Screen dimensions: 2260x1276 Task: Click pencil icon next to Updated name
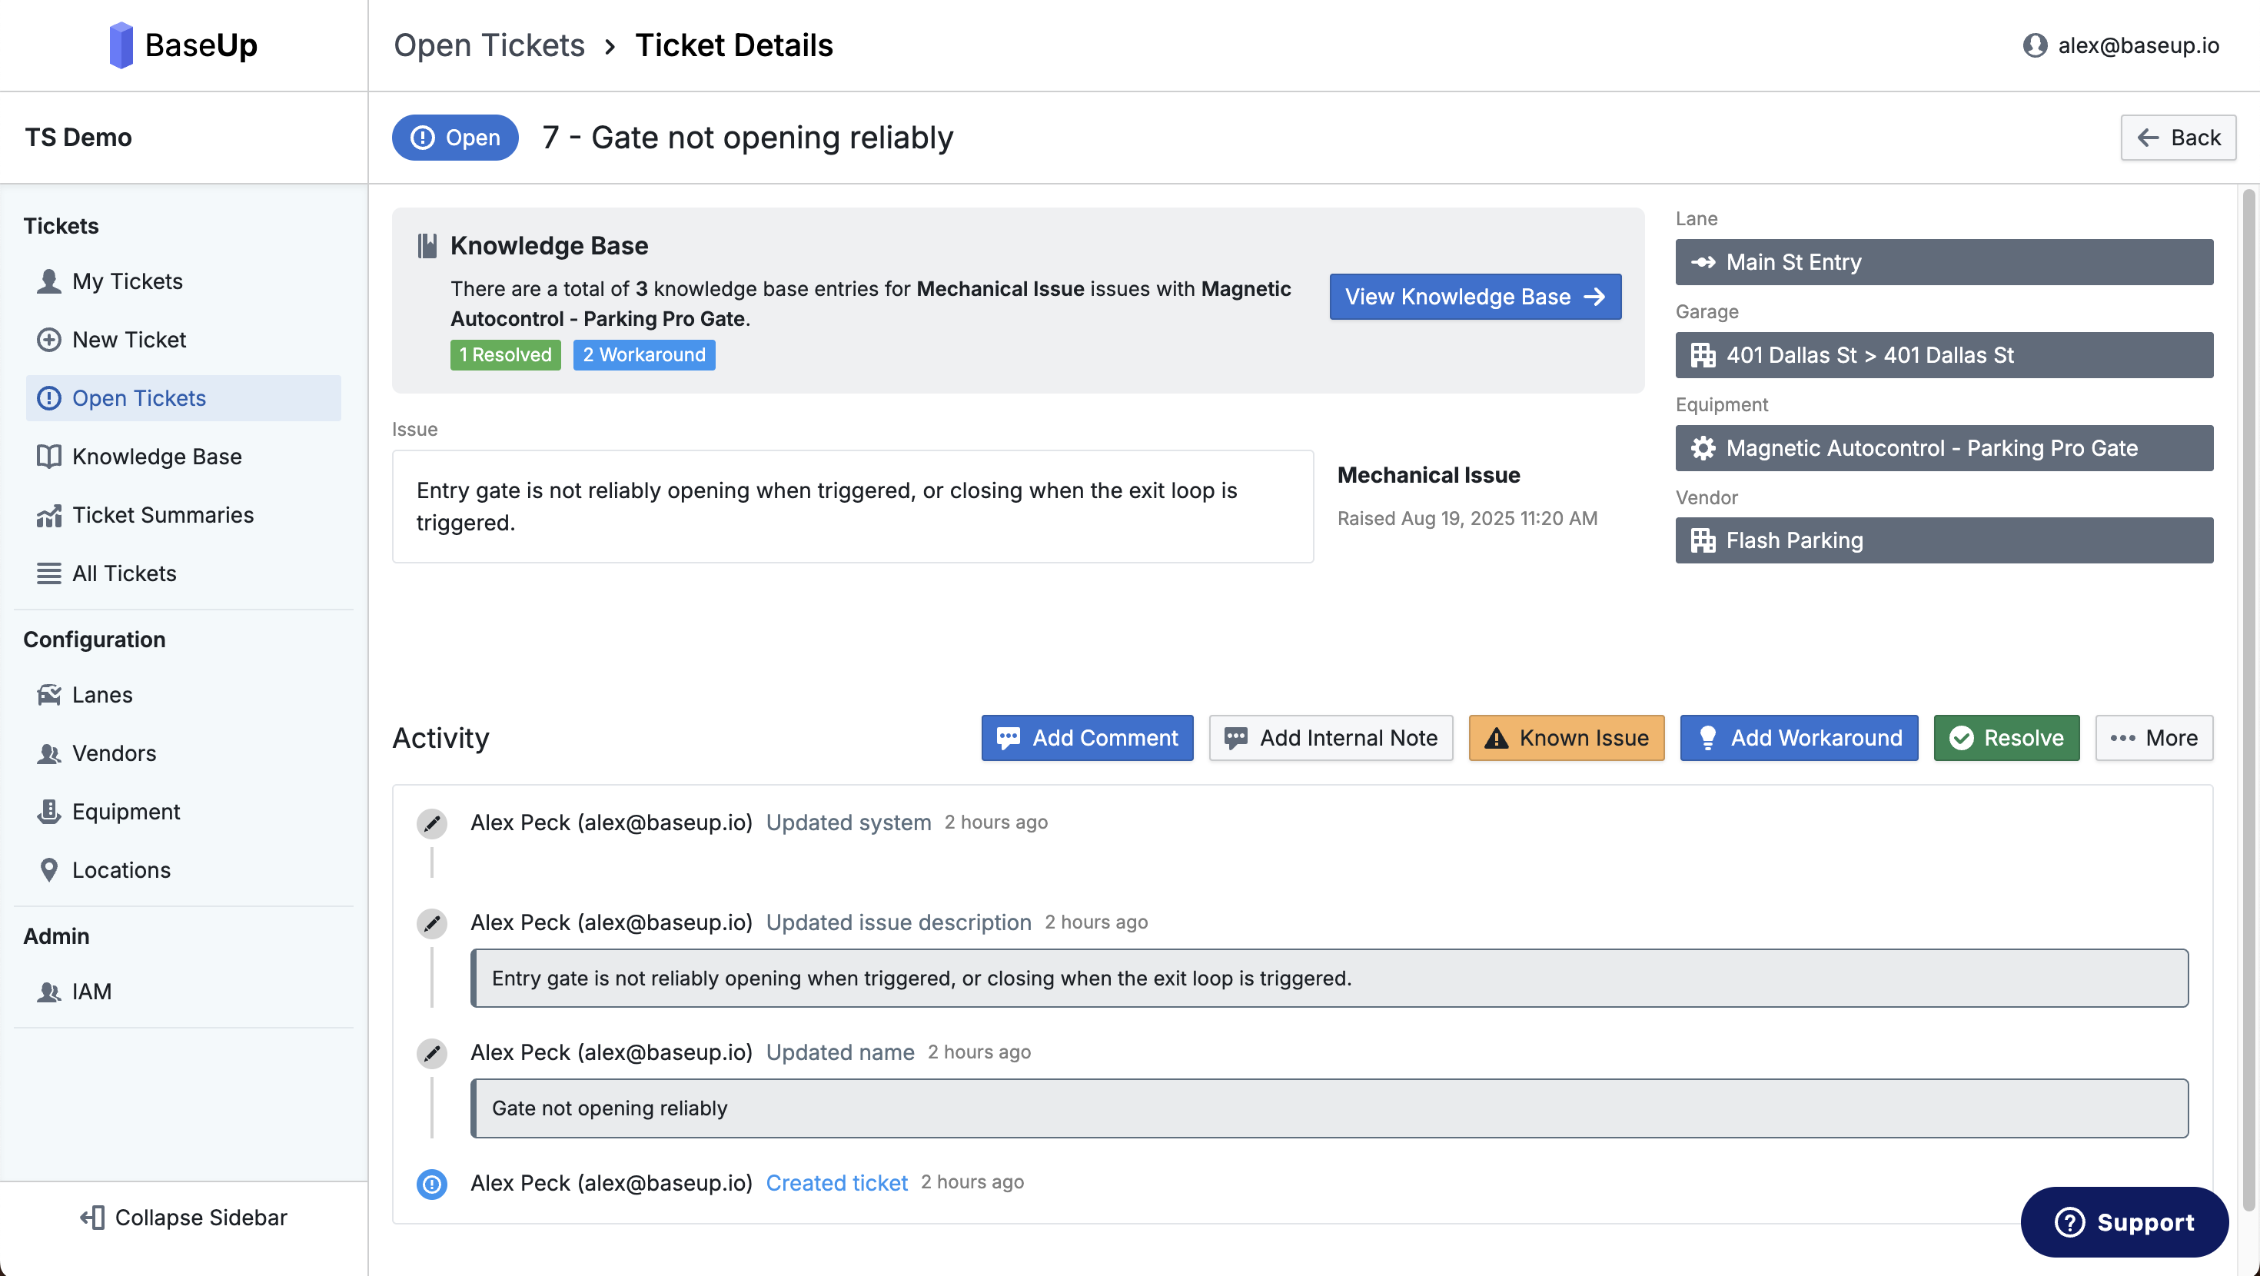pos(432,1053)
